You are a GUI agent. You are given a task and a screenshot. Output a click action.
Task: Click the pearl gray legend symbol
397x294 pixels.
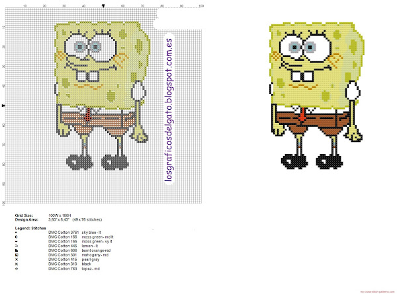click(17, 260)
